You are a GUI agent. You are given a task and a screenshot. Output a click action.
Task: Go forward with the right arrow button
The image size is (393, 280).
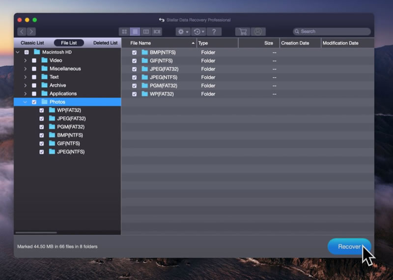pyautogui.click(x=31, y=31)
